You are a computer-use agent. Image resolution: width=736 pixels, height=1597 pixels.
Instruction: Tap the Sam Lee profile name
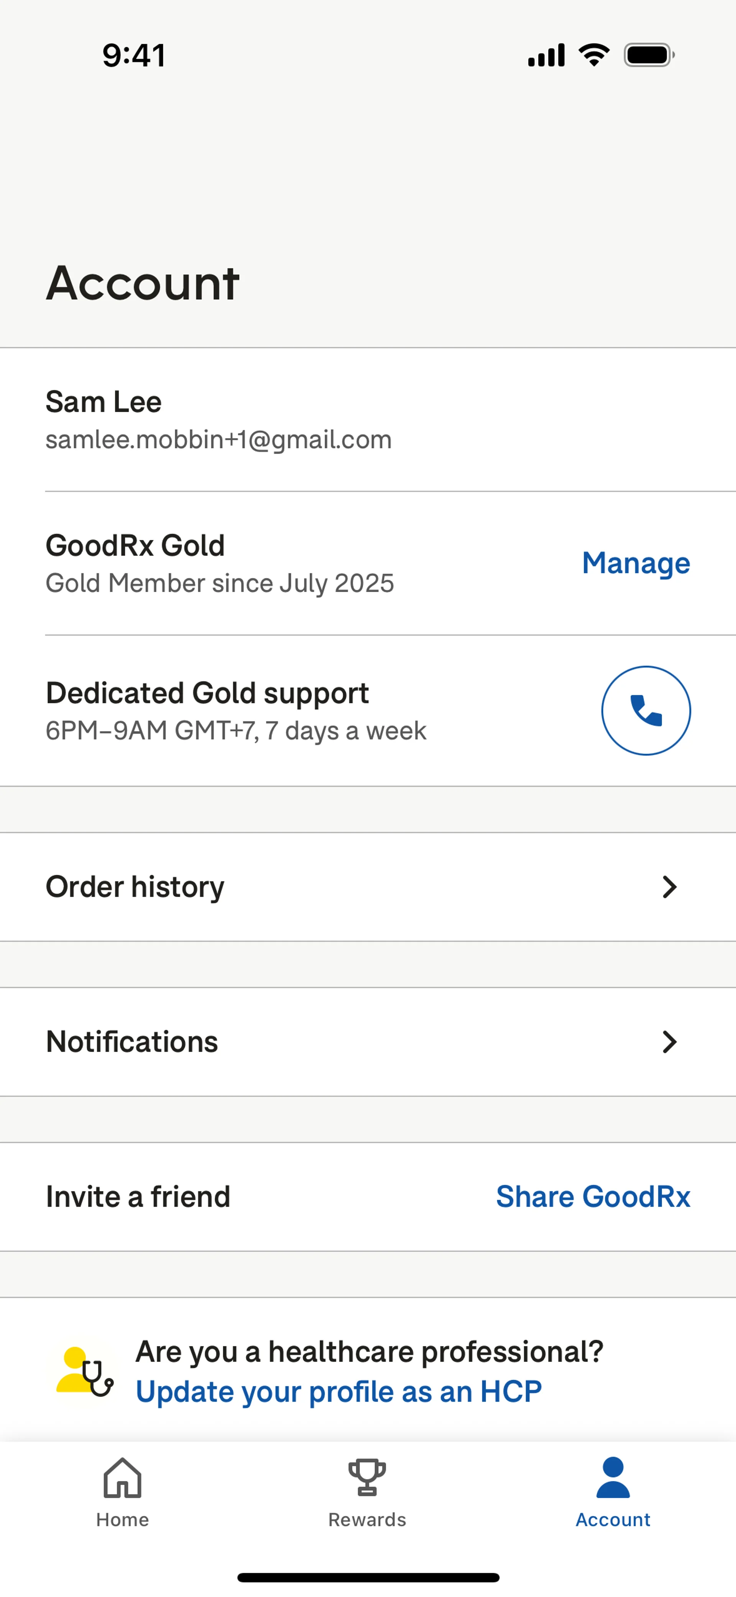click(103, 402)
